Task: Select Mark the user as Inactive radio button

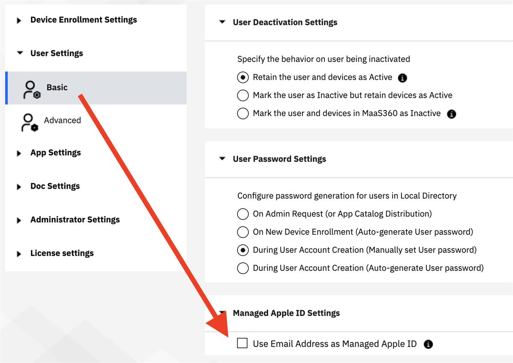Action: point(243,95)
